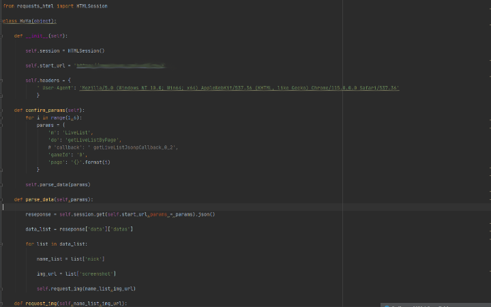491x307 pixels.
Task: Click the 'screenshot' key in the img_url line
Action: (x=96, y=274)
